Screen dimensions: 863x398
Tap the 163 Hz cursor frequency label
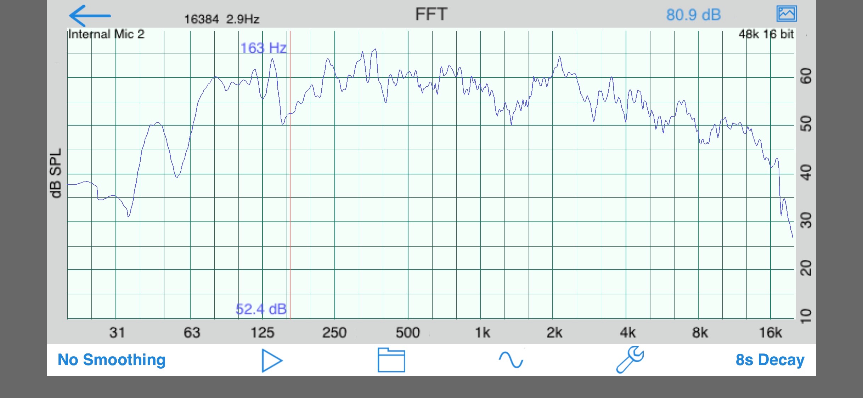263,48
